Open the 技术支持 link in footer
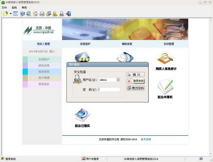 coord(146,139)
